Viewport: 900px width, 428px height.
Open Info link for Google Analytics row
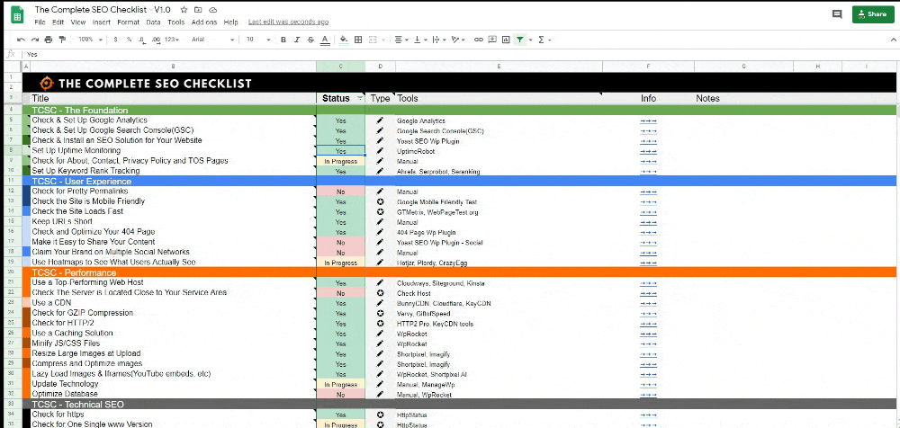[648, 121]
